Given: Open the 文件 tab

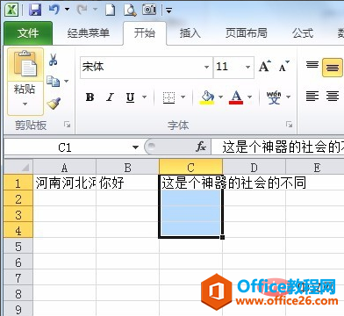Looking at the screenshot, I should tap(28, 33).
